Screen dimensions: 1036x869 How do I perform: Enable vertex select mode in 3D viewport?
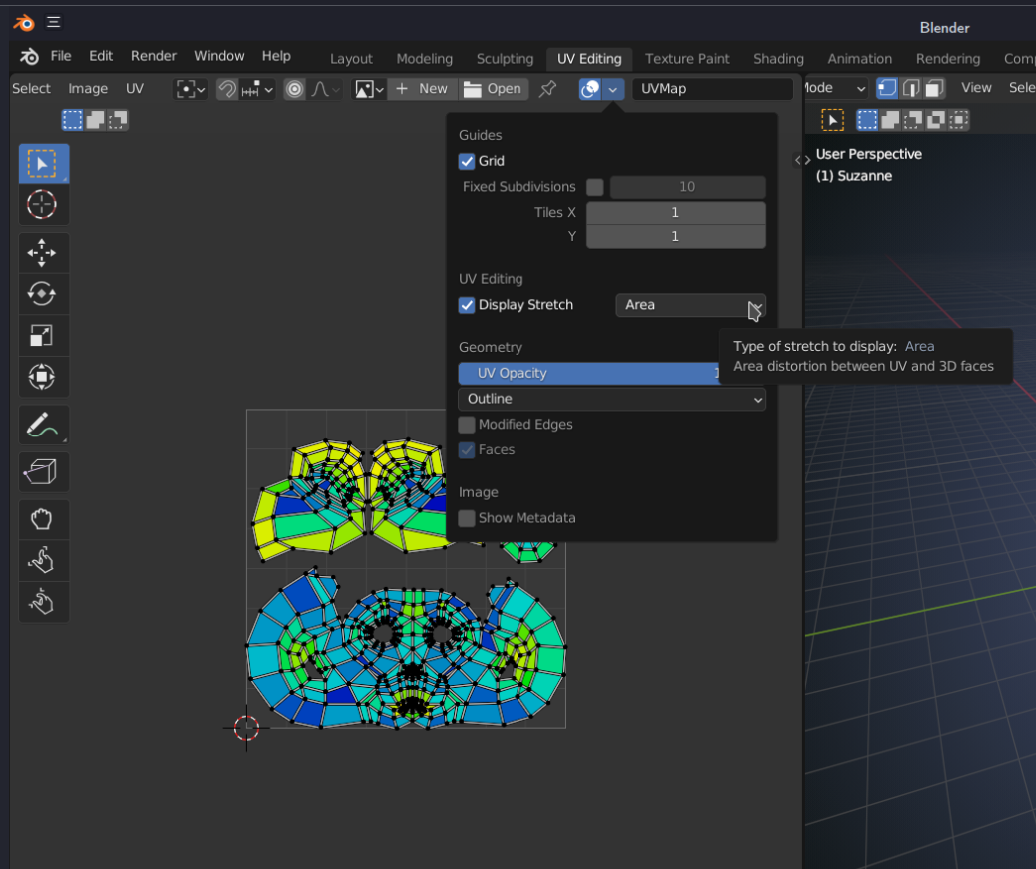tap(887, 88)
